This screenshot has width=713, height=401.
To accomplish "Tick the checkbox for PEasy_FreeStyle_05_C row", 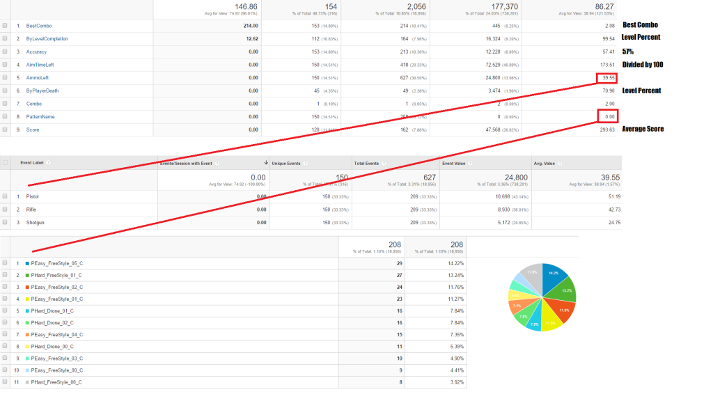I will pos(5,262).
